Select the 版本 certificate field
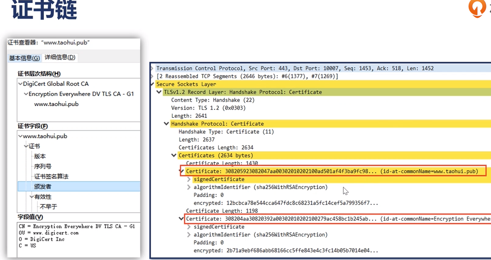Screen dimensions: 491x260 coord(40,156)
